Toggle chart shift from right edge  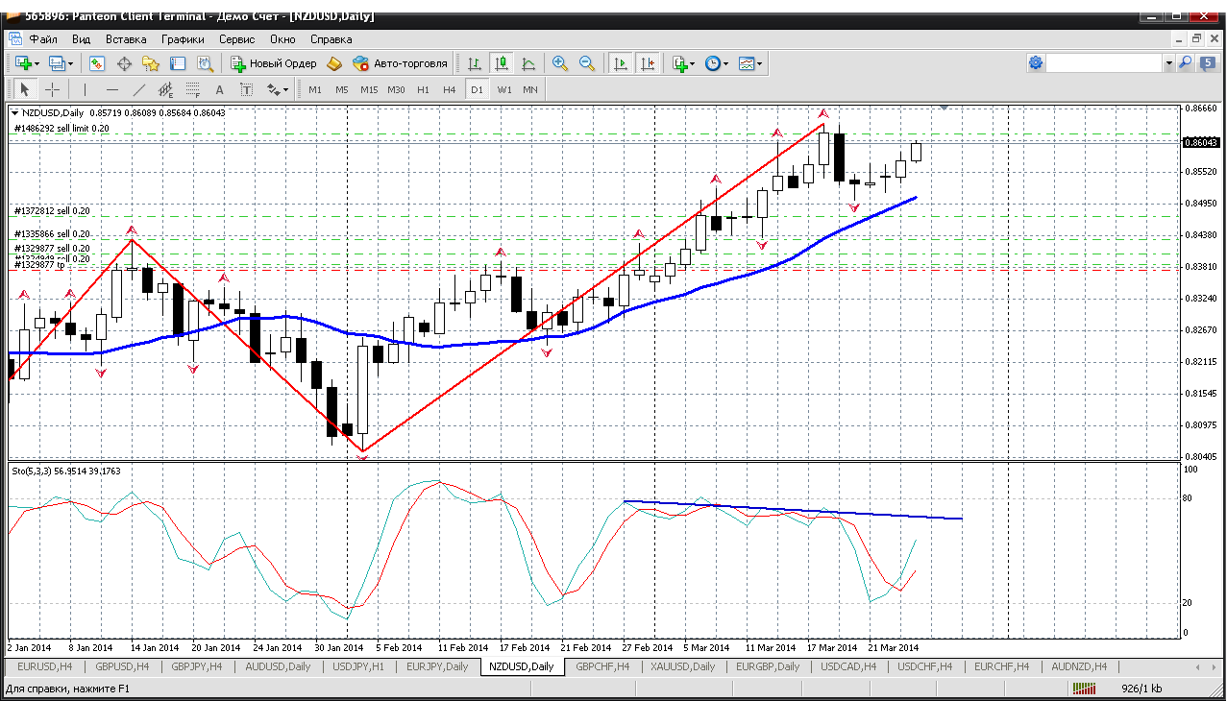[647, 63]
